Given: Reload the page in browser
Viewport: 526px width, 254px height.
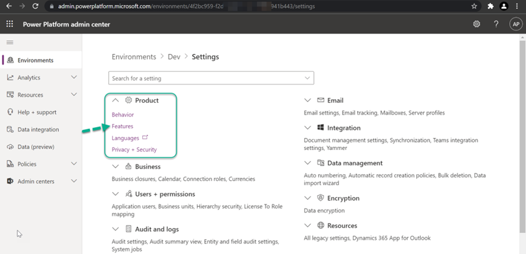Looking at the screenshot, I should [x=35, y=6].
